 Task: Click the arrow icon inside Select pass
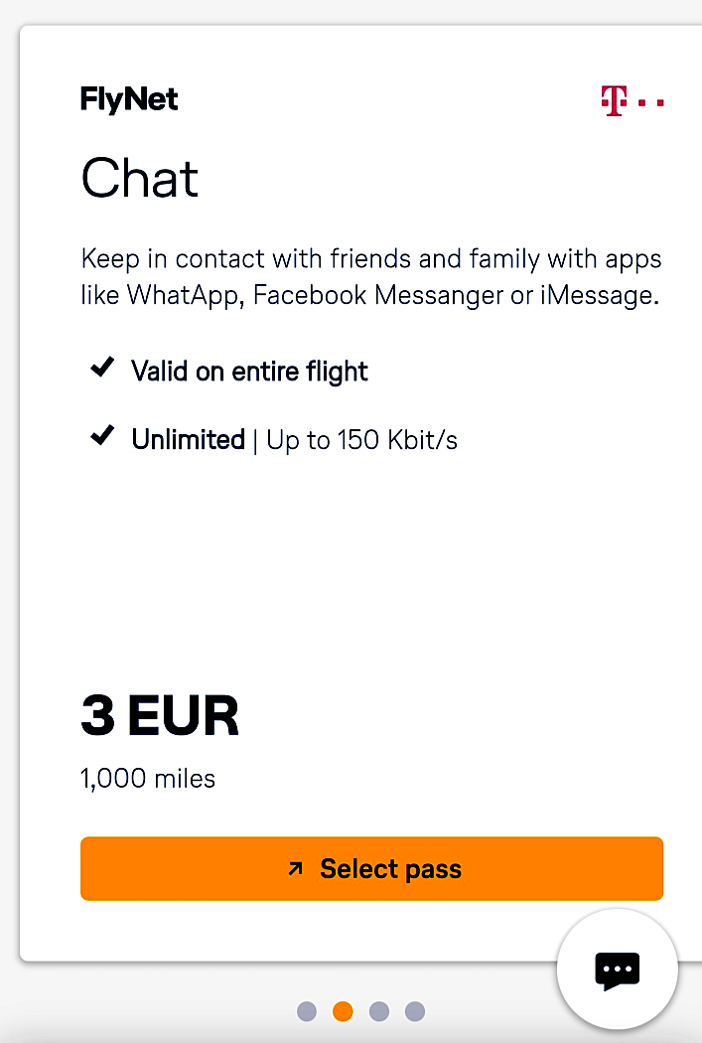[295, 868]
